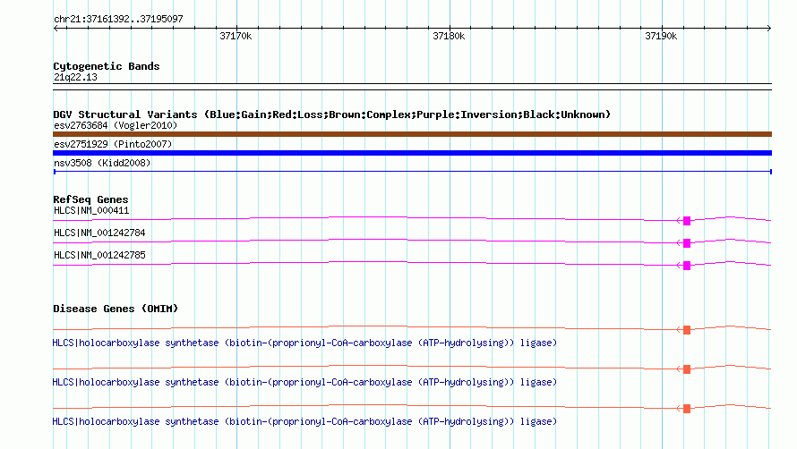Click the HLCS|NM_000411 transcript label
Screen dimensions: 797x449
[91, 211]
